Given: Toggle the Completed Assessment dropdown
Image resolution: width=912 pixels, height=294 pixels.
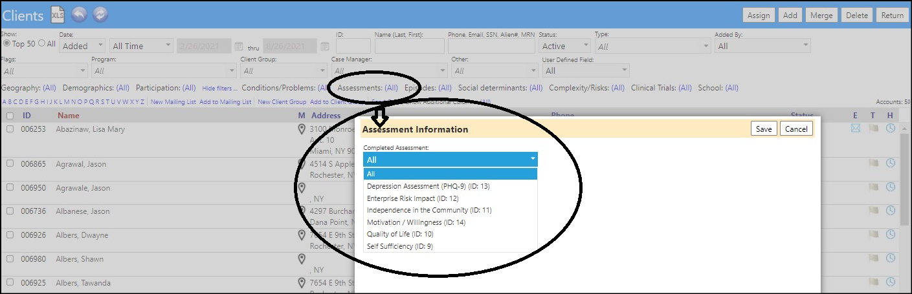Looking at the screenshot, I should click(450, 159).
